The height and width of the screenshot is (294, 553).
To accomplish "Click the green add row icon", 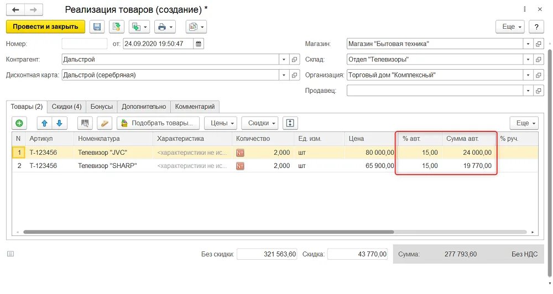I will [x=19, y=123].
